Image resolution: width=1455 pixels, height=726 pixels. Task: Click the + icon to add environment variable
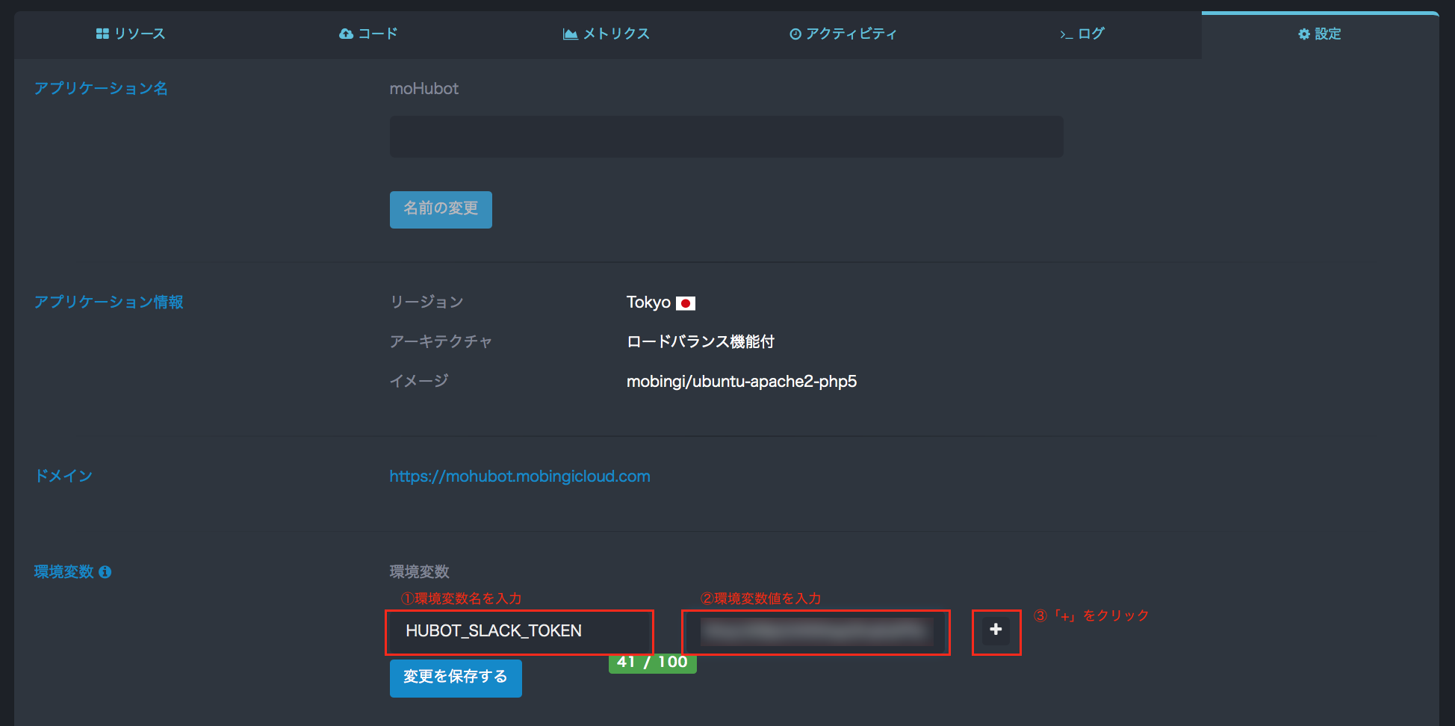pos(996,630)
